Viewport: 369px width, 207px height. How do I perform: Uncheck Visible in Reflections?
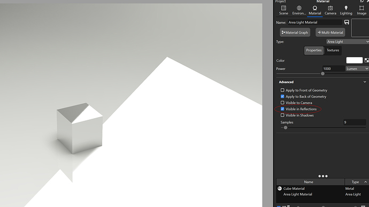coord(282,109)
